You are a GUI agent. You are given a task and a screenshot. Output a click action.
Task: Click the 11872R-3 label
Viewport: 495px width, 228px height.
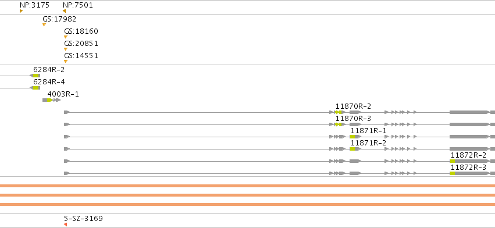click(468, 168)
